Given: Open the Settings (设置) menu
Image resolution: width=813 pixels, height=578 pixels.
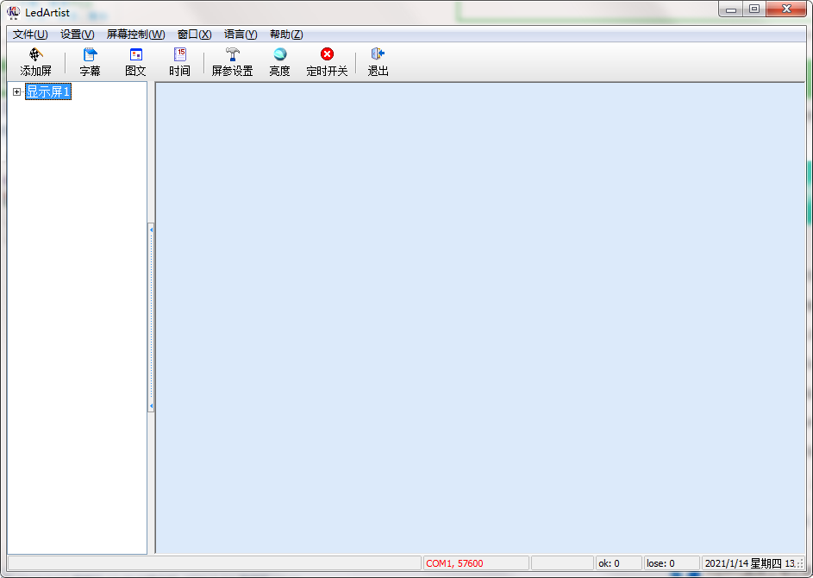Looking at the screenshot, I should 77,35.
